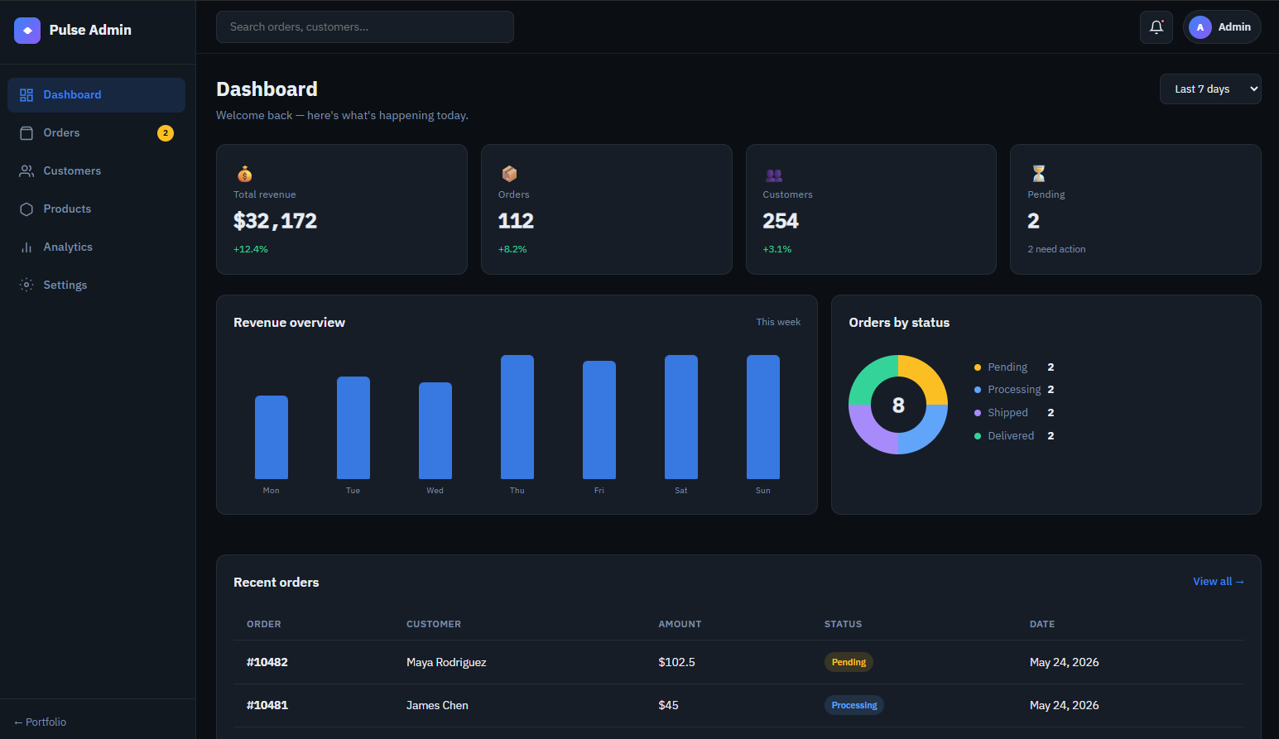Open Customers in the sidebar
The width and height of the screenshot is (1279, 739).
[96, 171]
